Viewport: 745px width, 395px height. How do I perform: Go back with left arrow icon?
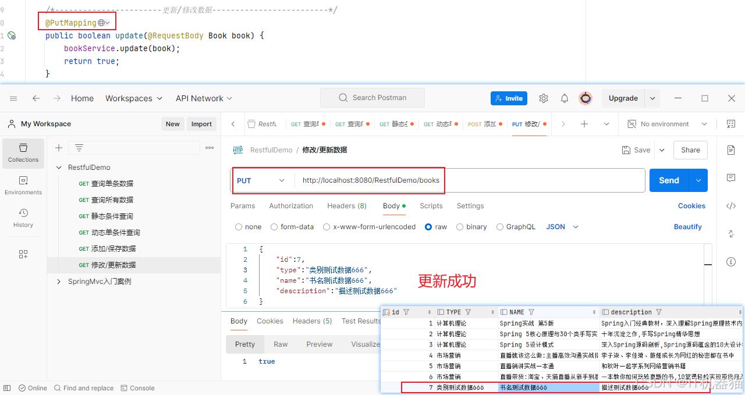36,98
